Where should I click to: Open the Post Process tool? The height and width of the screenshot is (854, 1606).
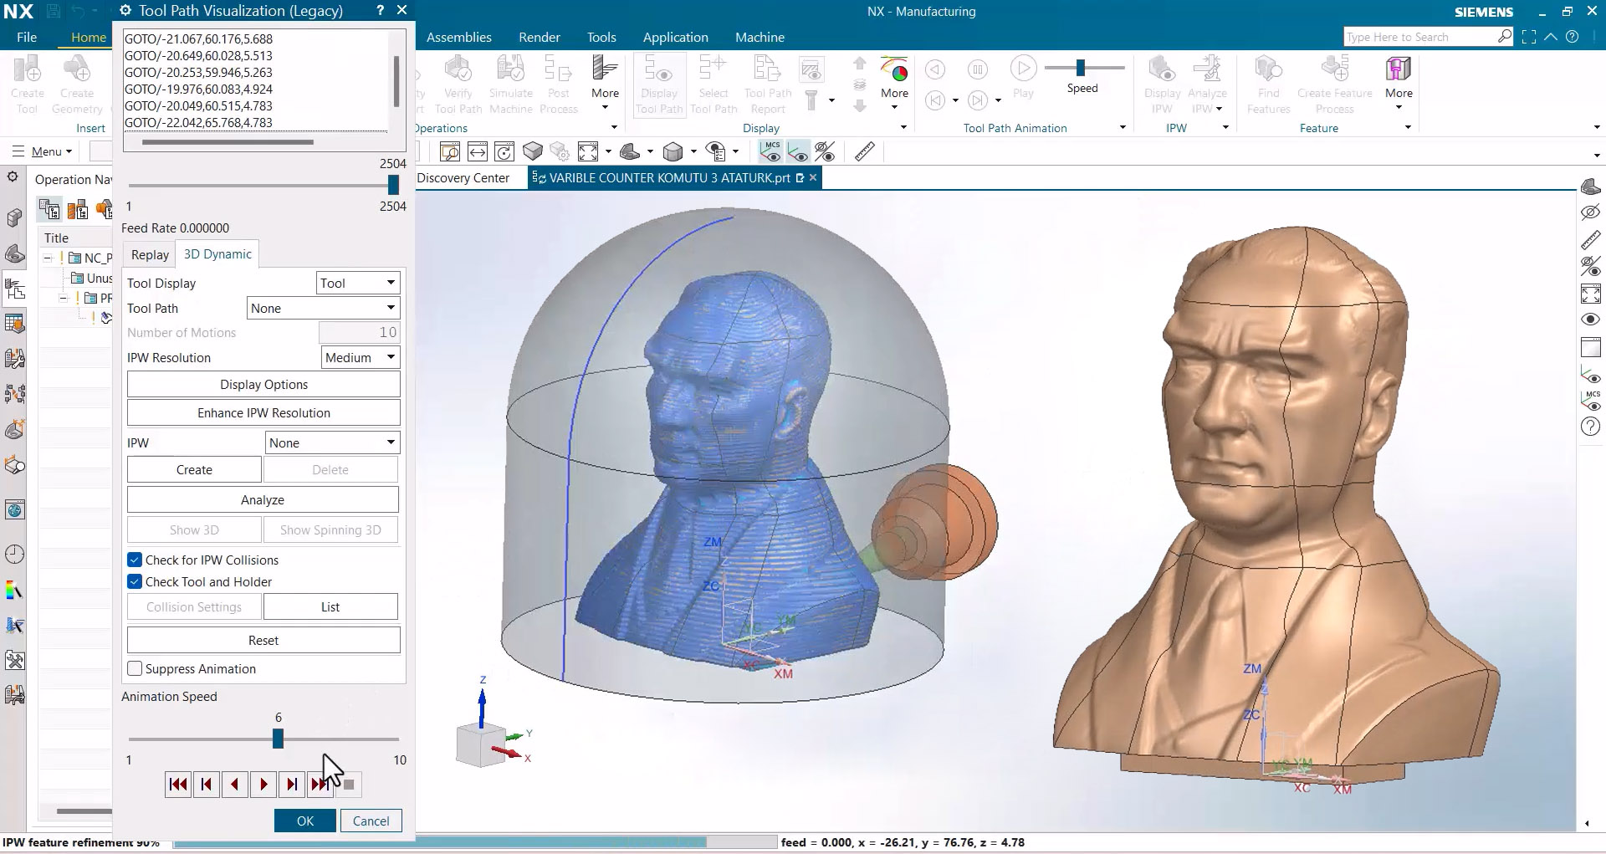pyautogui.click(x=558, y=79)
